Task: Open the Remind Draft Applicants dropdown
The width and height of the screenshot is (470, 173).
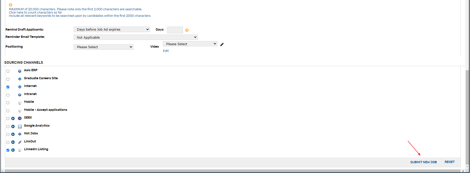Action: [x=112, y=29]
